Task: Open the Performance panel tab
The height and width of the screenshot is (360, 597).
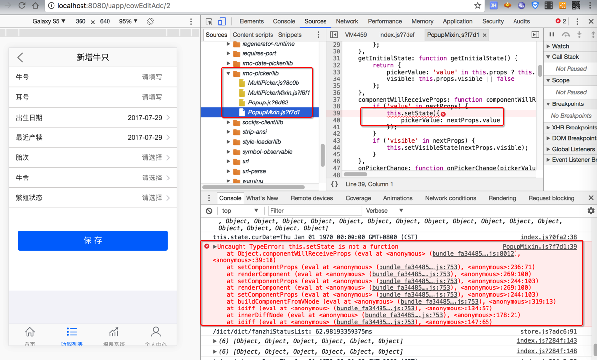Action: pyautogui.click(x=384, y=22)
